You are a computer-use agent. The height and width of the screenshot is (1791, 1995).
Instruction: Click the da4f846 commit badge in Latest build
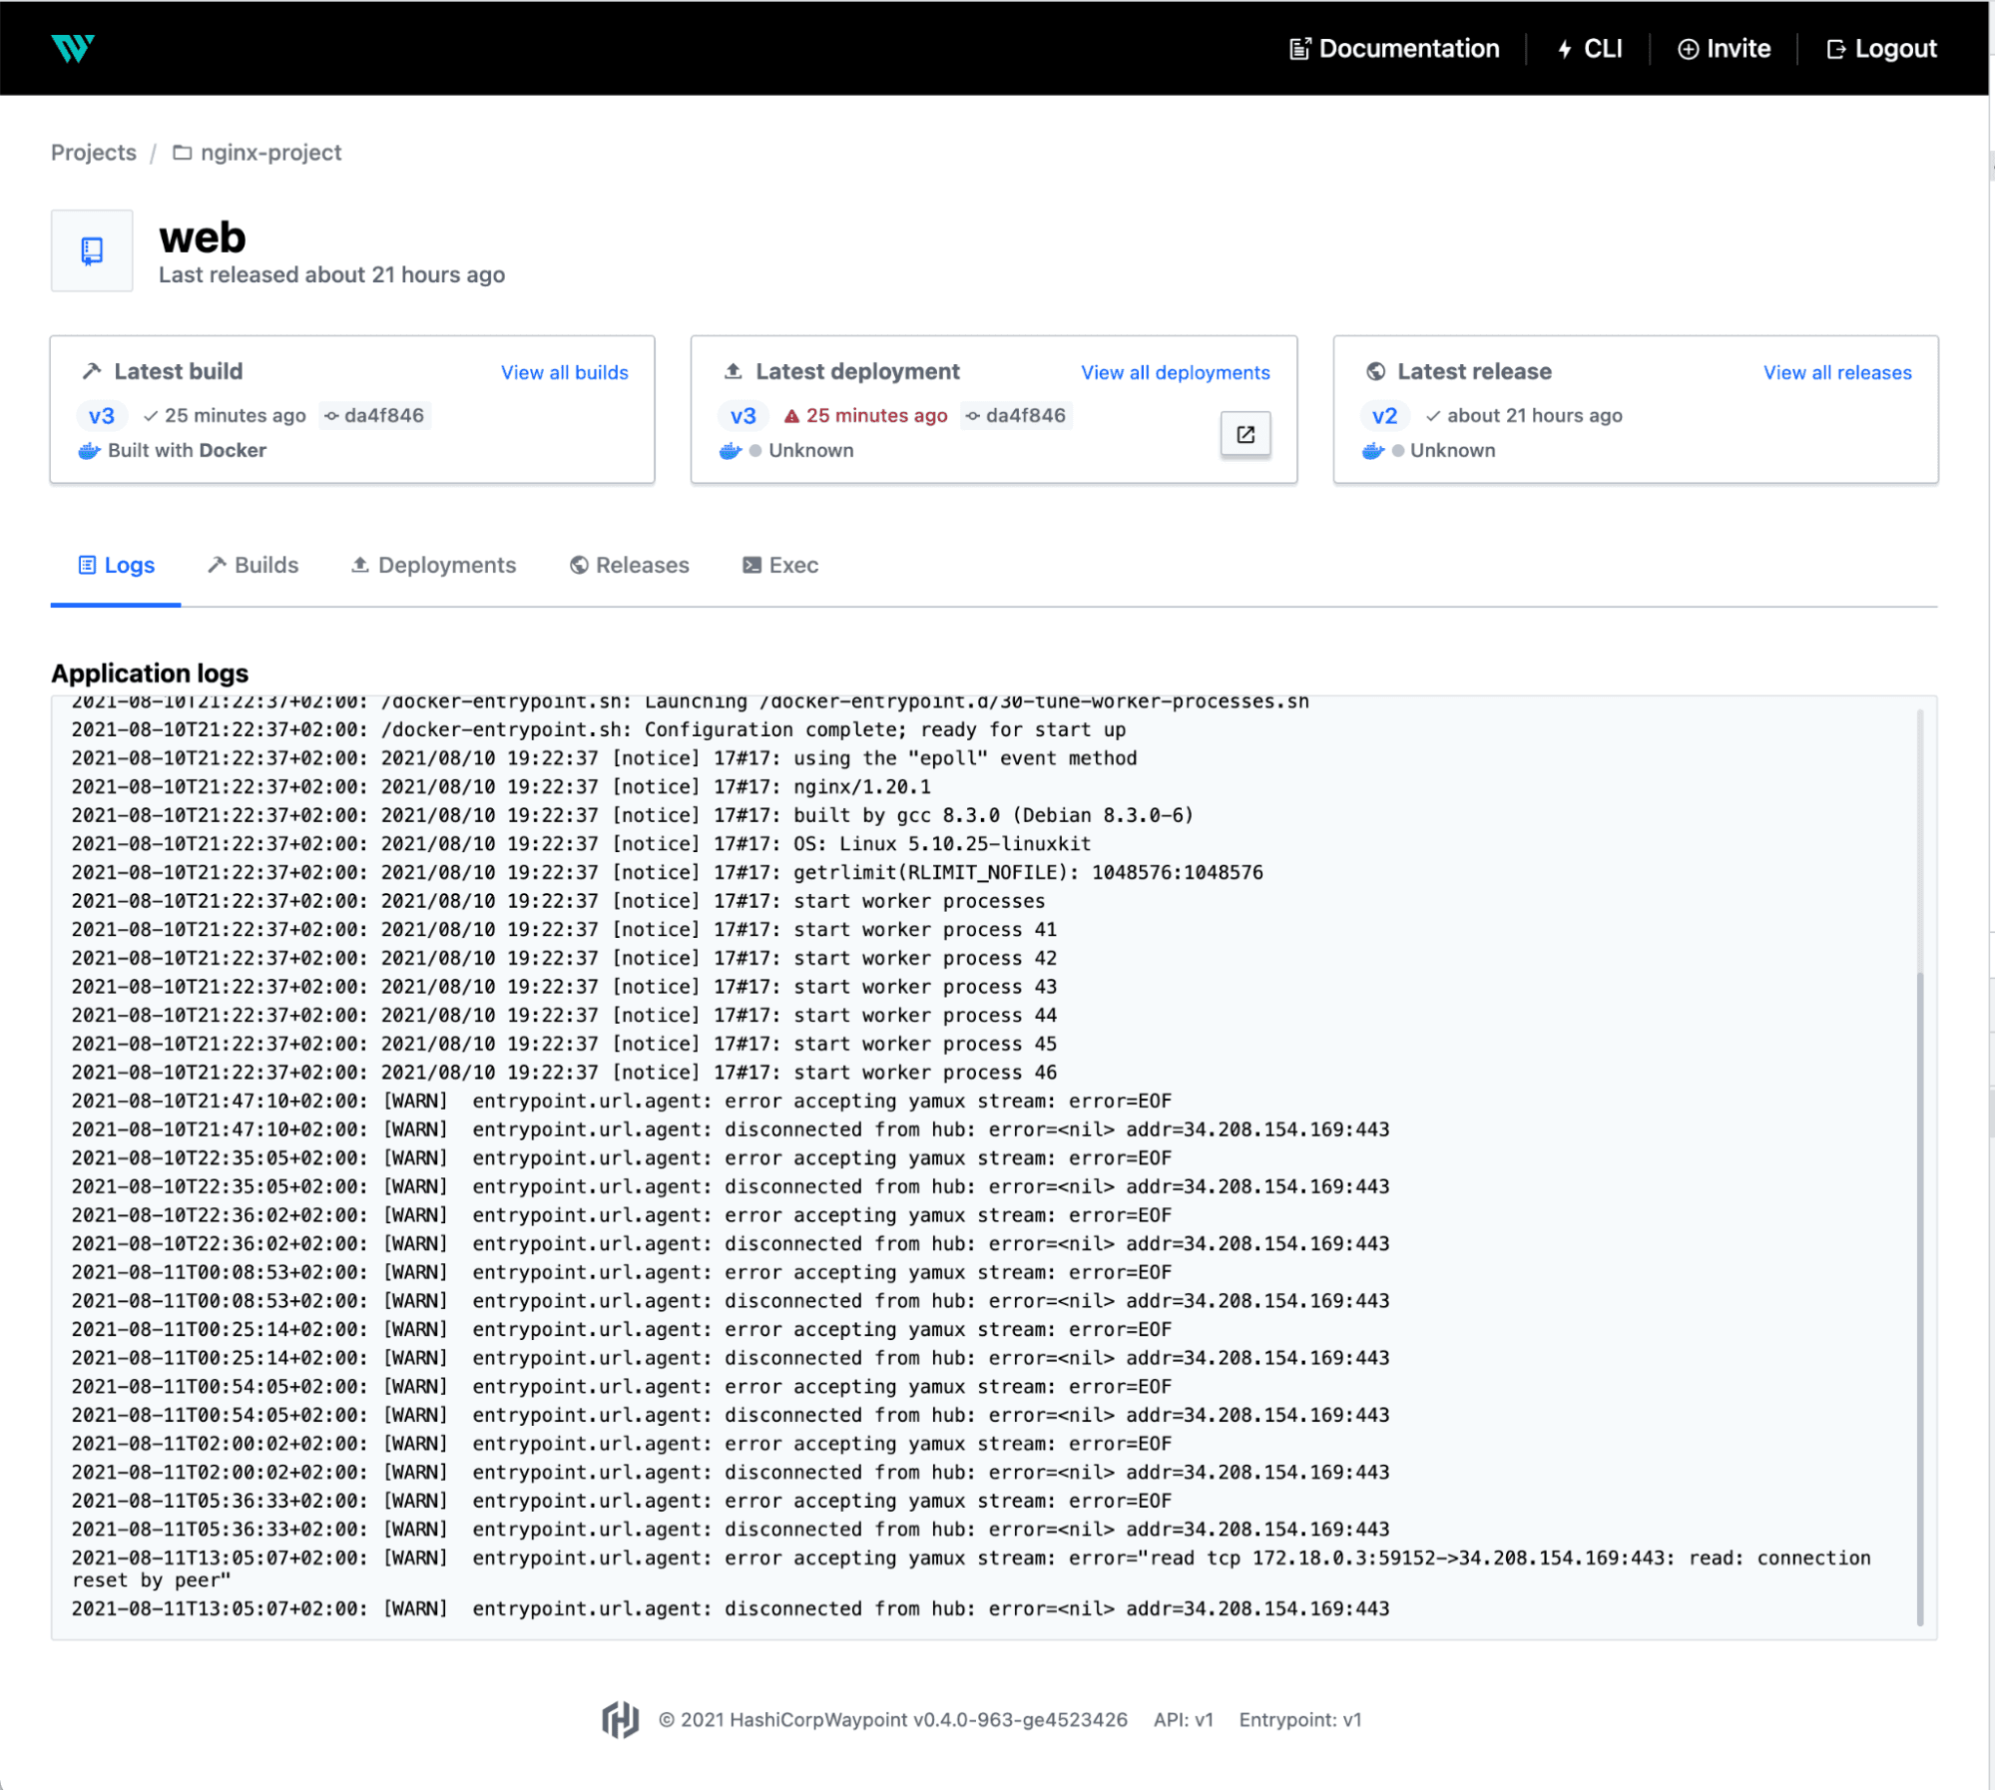tap(375, 415)
